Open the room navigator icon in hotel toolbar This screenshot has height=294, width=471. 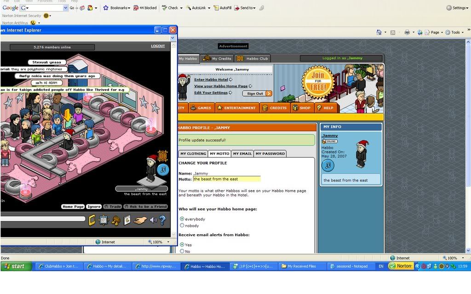(103, 220)
